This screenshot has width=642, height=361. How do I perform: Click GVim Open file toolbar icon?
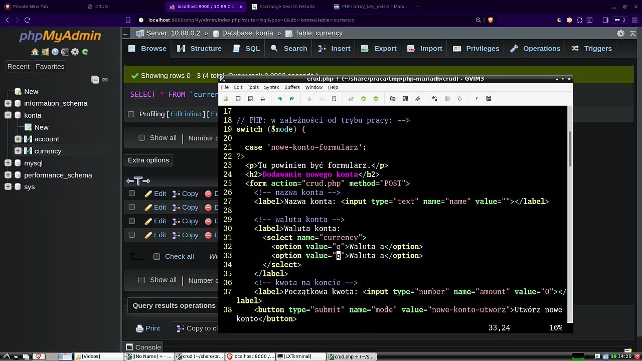pos(226,99)
